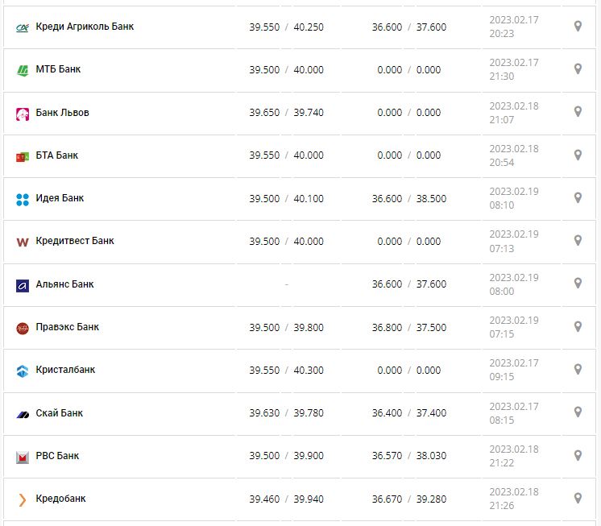Open the Идея Банк location marker
601x526 pixels.
[578, 197]
